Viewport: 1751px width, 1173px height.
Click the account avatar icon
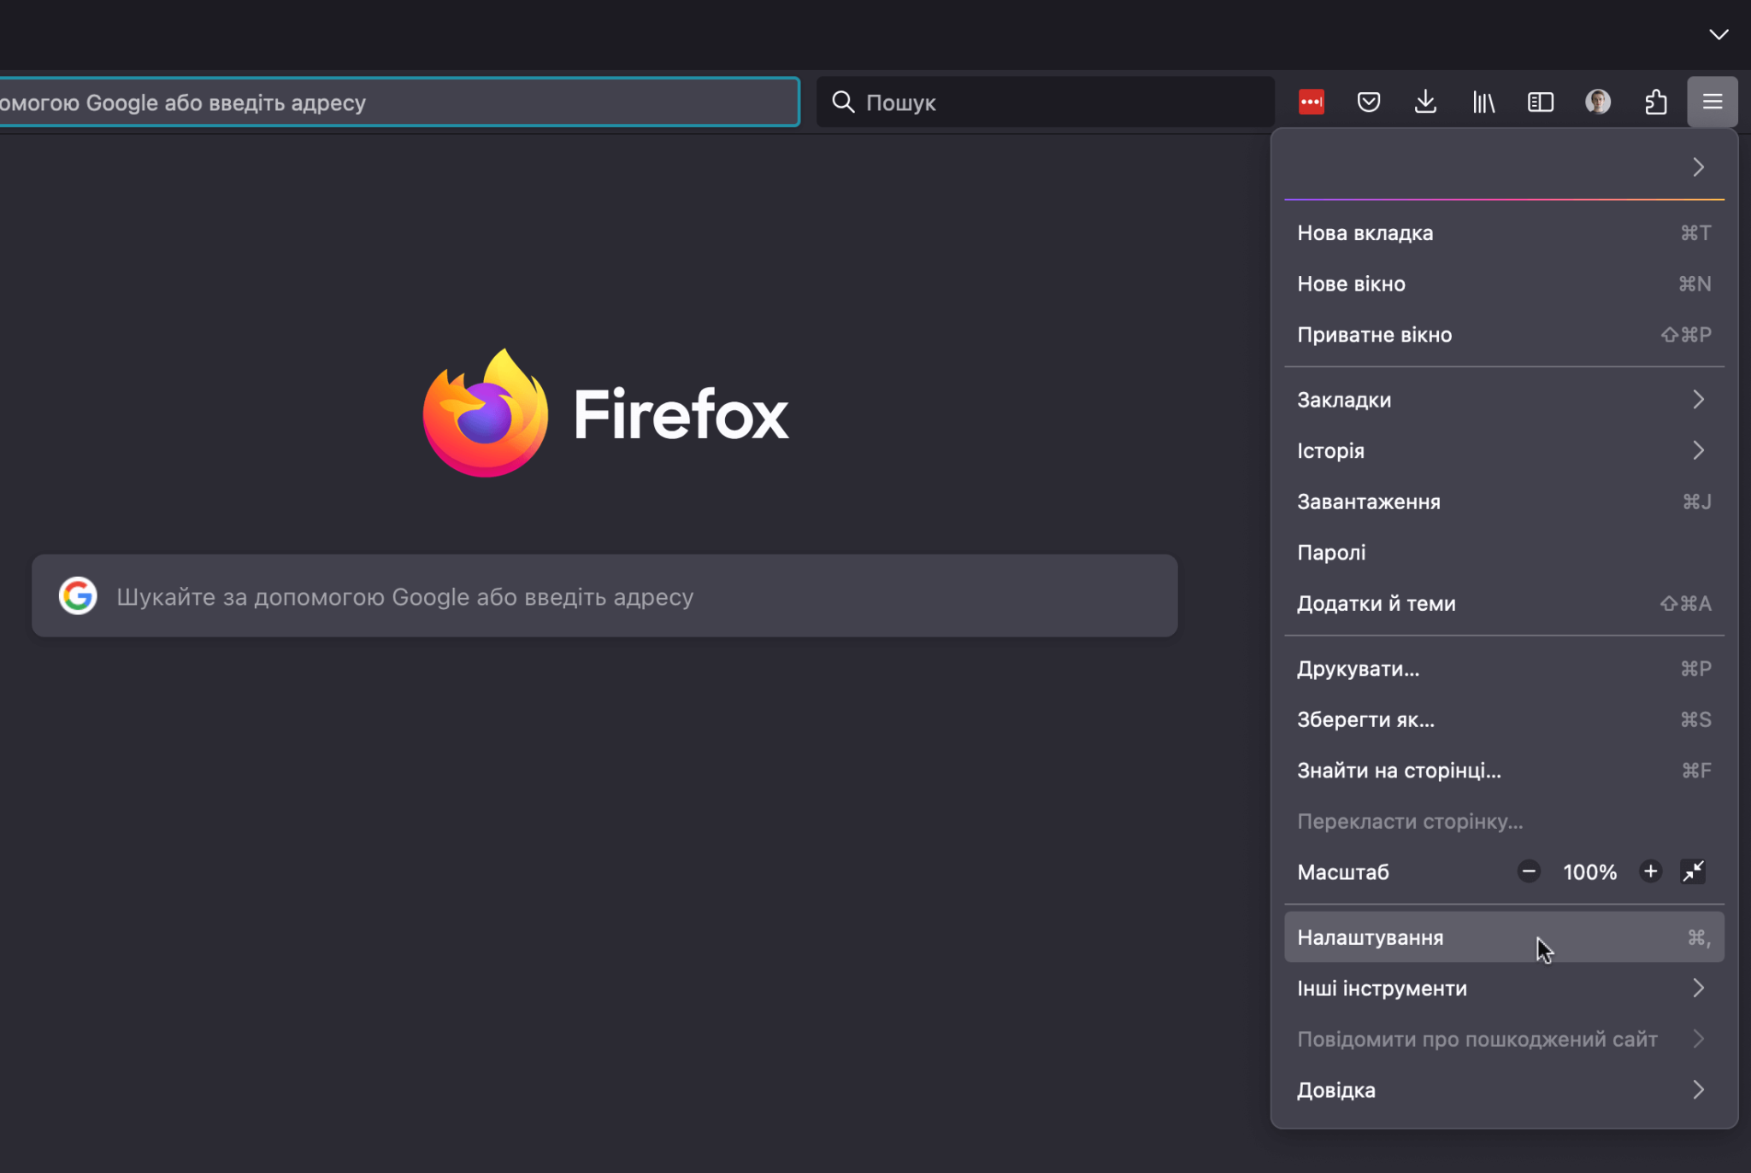coord(1597,103)
